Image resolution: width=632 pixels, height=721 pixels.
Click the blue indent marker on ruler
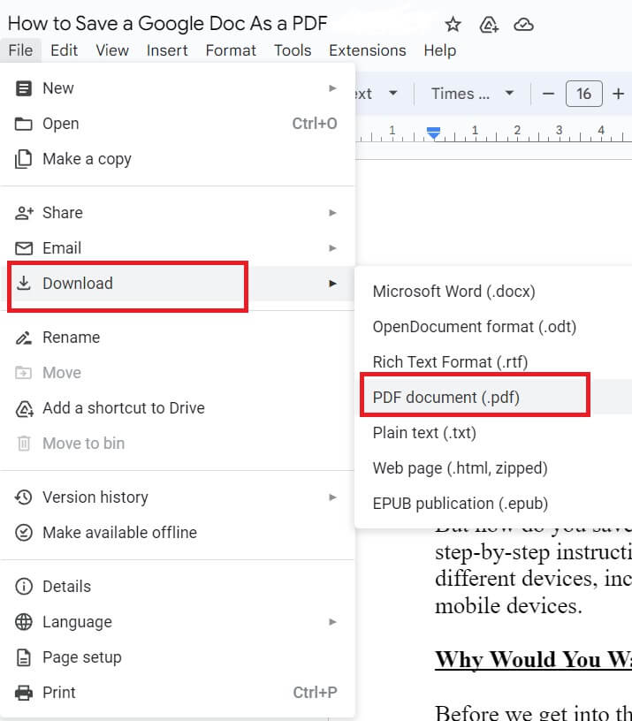point(433,133)
